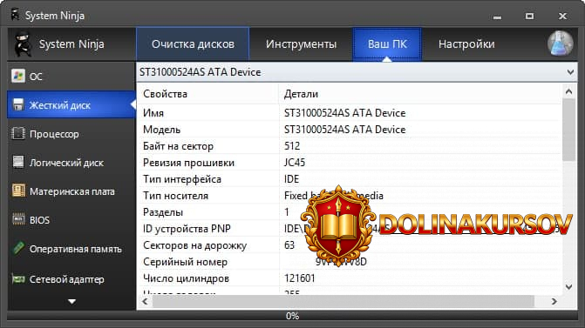Click the System Ninja logo in the header
The height and width of the screenshot is (328, 585).
point(24,44)
